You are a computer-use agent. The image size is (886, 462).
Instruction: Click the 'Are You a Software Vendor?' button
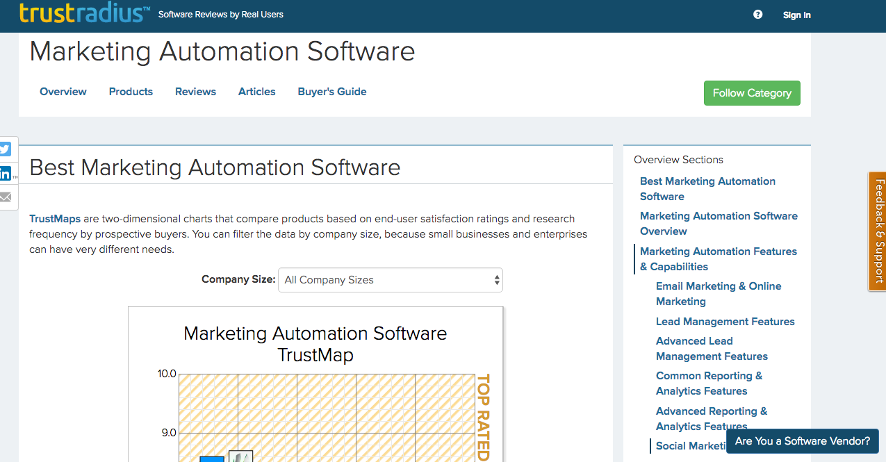click(x=802, y=440)
